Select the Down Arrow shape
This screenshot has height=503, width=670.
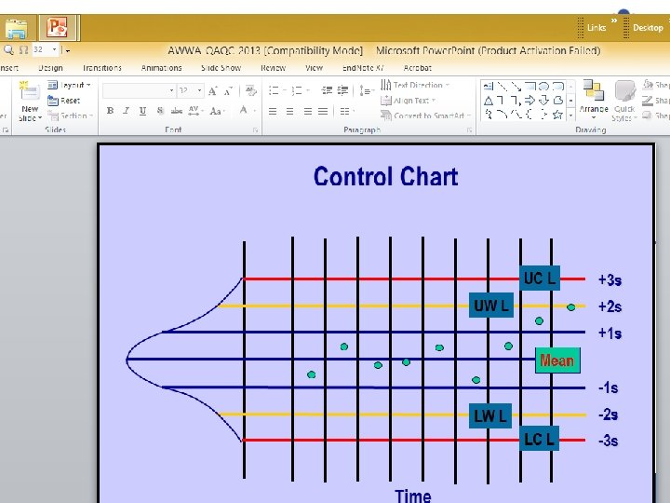click(x=543, y=101)
